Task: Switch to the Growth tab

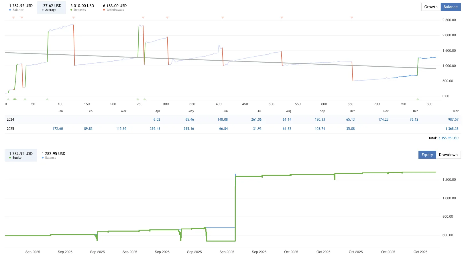Action: click(430, 7)
